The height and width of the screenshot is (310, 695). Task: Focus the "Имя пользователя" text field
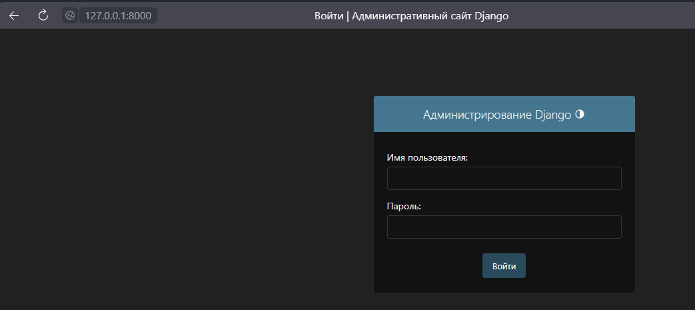pyautogui.click(x=504, y=179)
